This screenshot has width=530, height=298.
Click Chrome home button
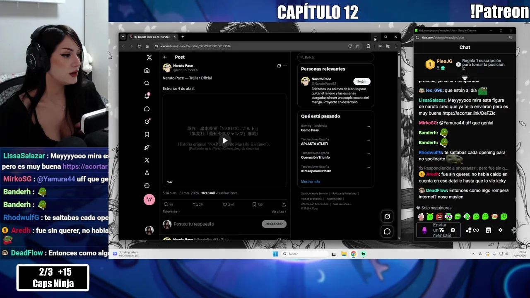click(x=147, y=46)
